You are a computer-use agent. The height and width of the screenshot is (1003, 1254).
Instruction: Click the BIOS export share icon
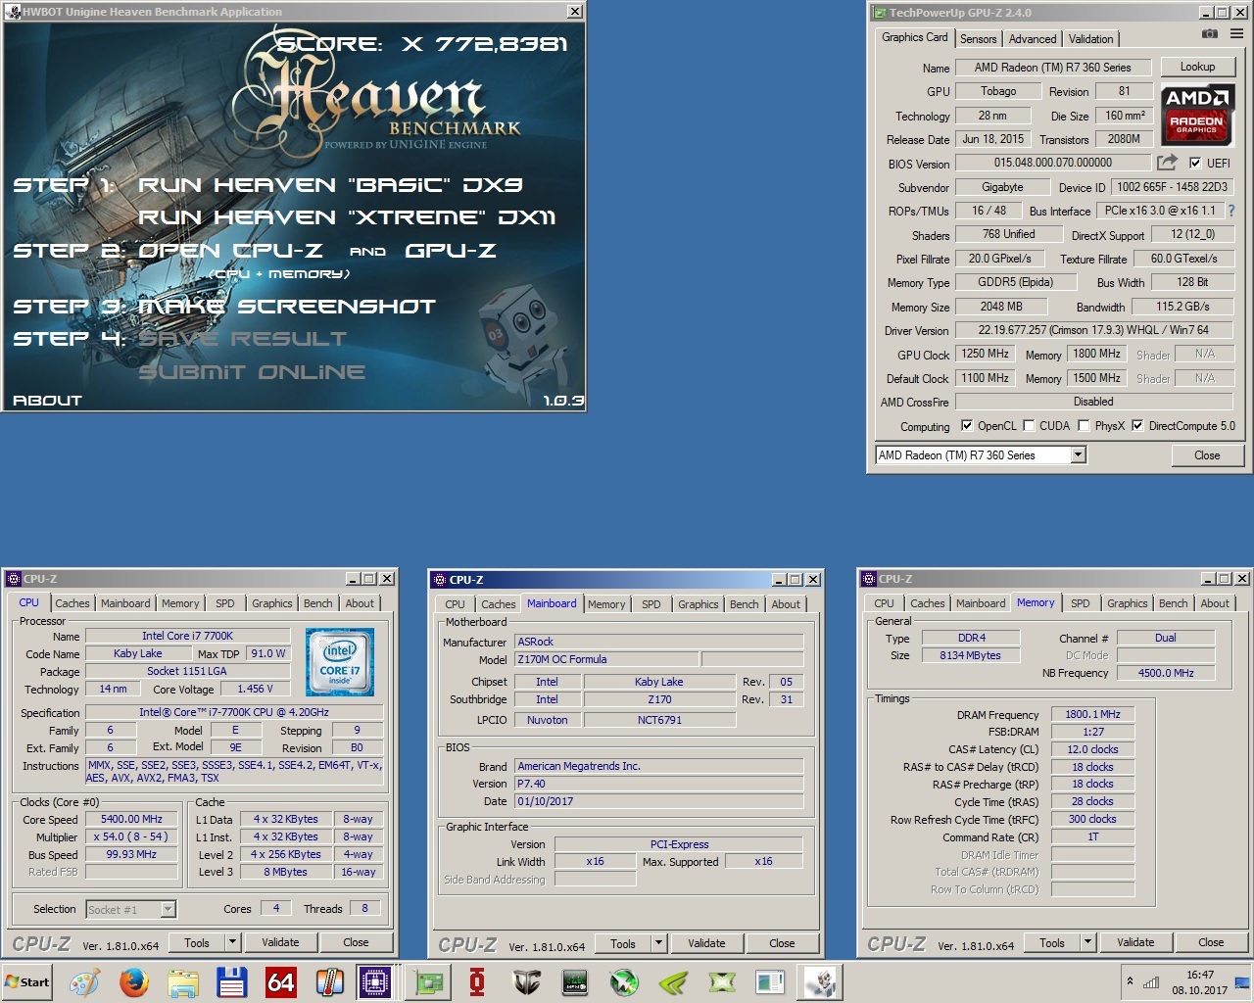point(1167,163)
